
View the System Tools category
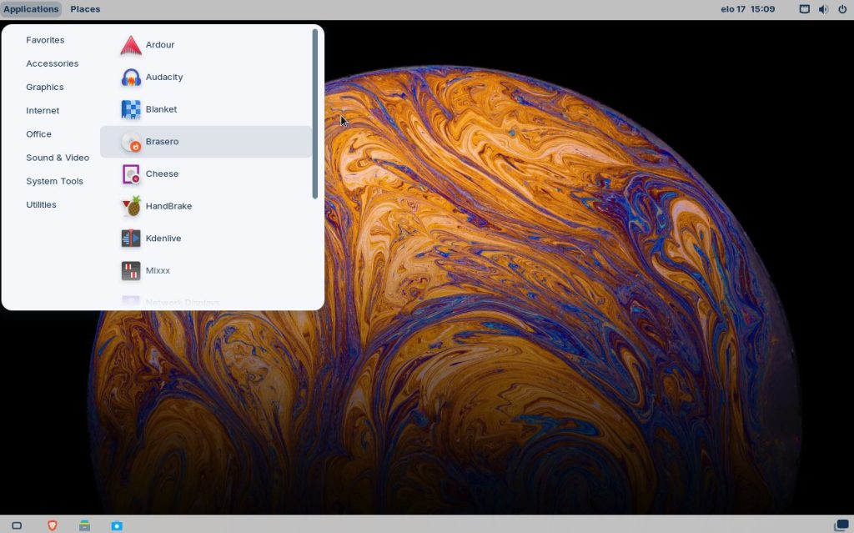(54, 181)
